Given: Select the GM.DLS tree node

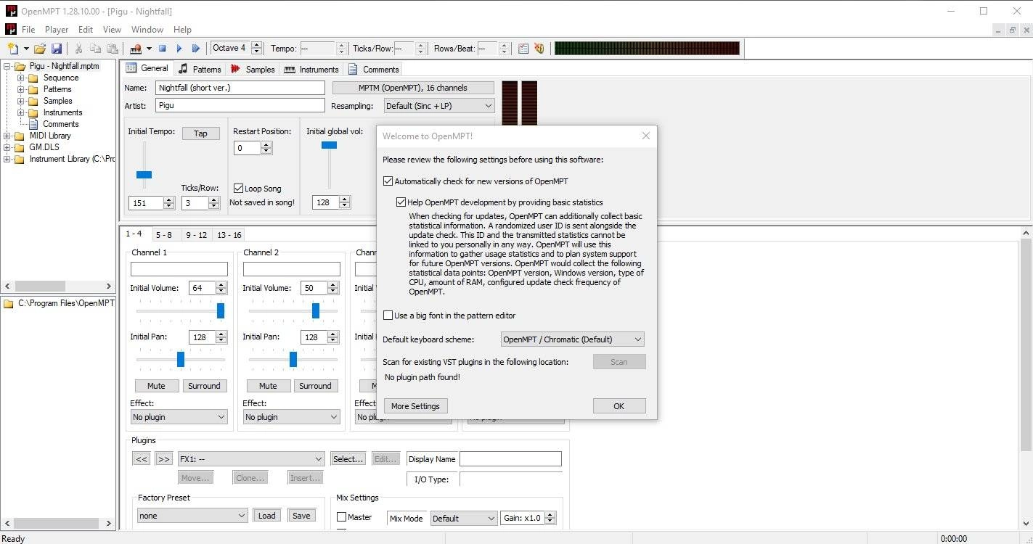Looking at the screenshot, I should click(x=44, y=147).
